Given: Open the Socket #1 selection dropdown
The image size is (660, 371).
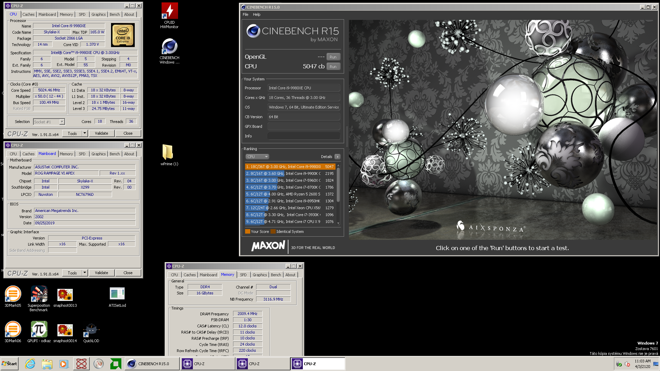Looking at the screenshot, I should click(49, 122).
